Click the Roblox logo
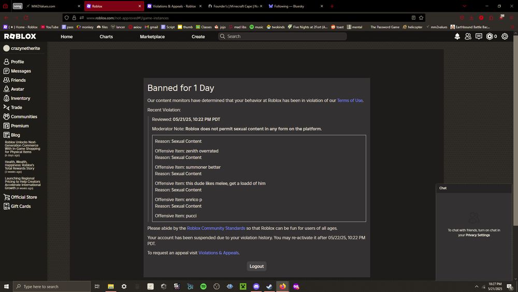Image resolution: width=518 pixels, height=292 pixels. click(x=20, y=36)
